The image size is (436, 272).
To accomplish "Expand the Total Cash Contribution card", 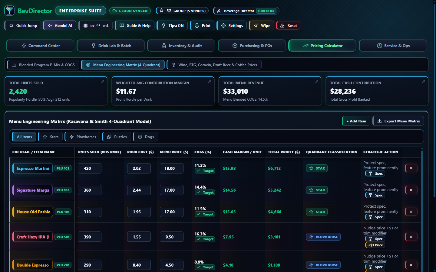I will (424, 82).
